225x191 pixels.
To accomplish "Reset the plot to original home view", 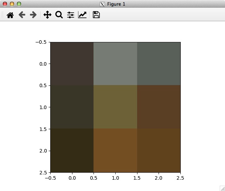I will point(10,15).
